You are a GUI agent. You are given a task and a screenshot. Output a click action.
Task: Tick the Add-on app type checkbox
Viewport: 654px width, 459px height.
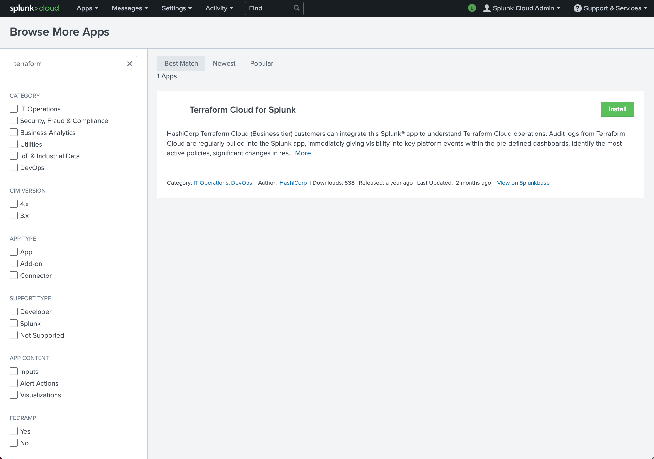[x=14, y=264]
